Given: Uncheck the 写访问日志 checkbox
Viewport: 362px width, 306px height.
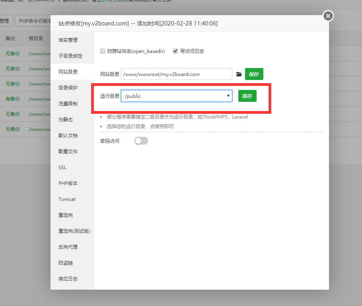Looking at the screenshot, I should pyautogui.click(x=175, y=51).
